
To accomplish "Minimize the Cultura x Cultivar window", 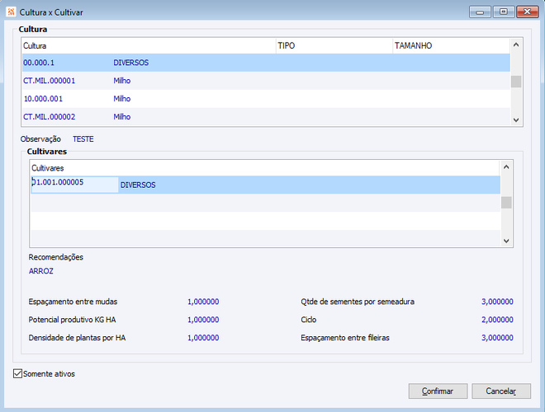I will pyautogui.click(x=480, y=12).
